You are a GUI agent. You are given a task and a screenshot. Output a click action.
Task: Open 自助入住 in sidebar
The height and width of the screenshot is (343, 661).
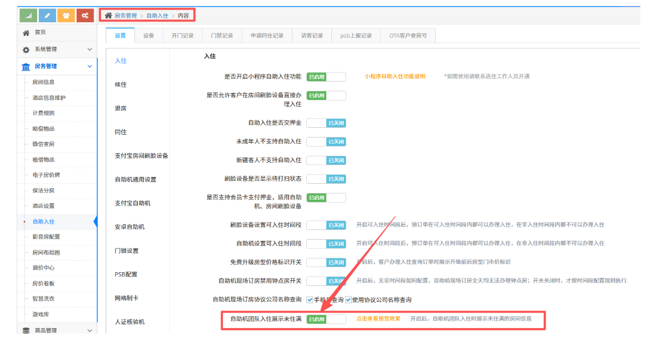click(x=43, y=221)
